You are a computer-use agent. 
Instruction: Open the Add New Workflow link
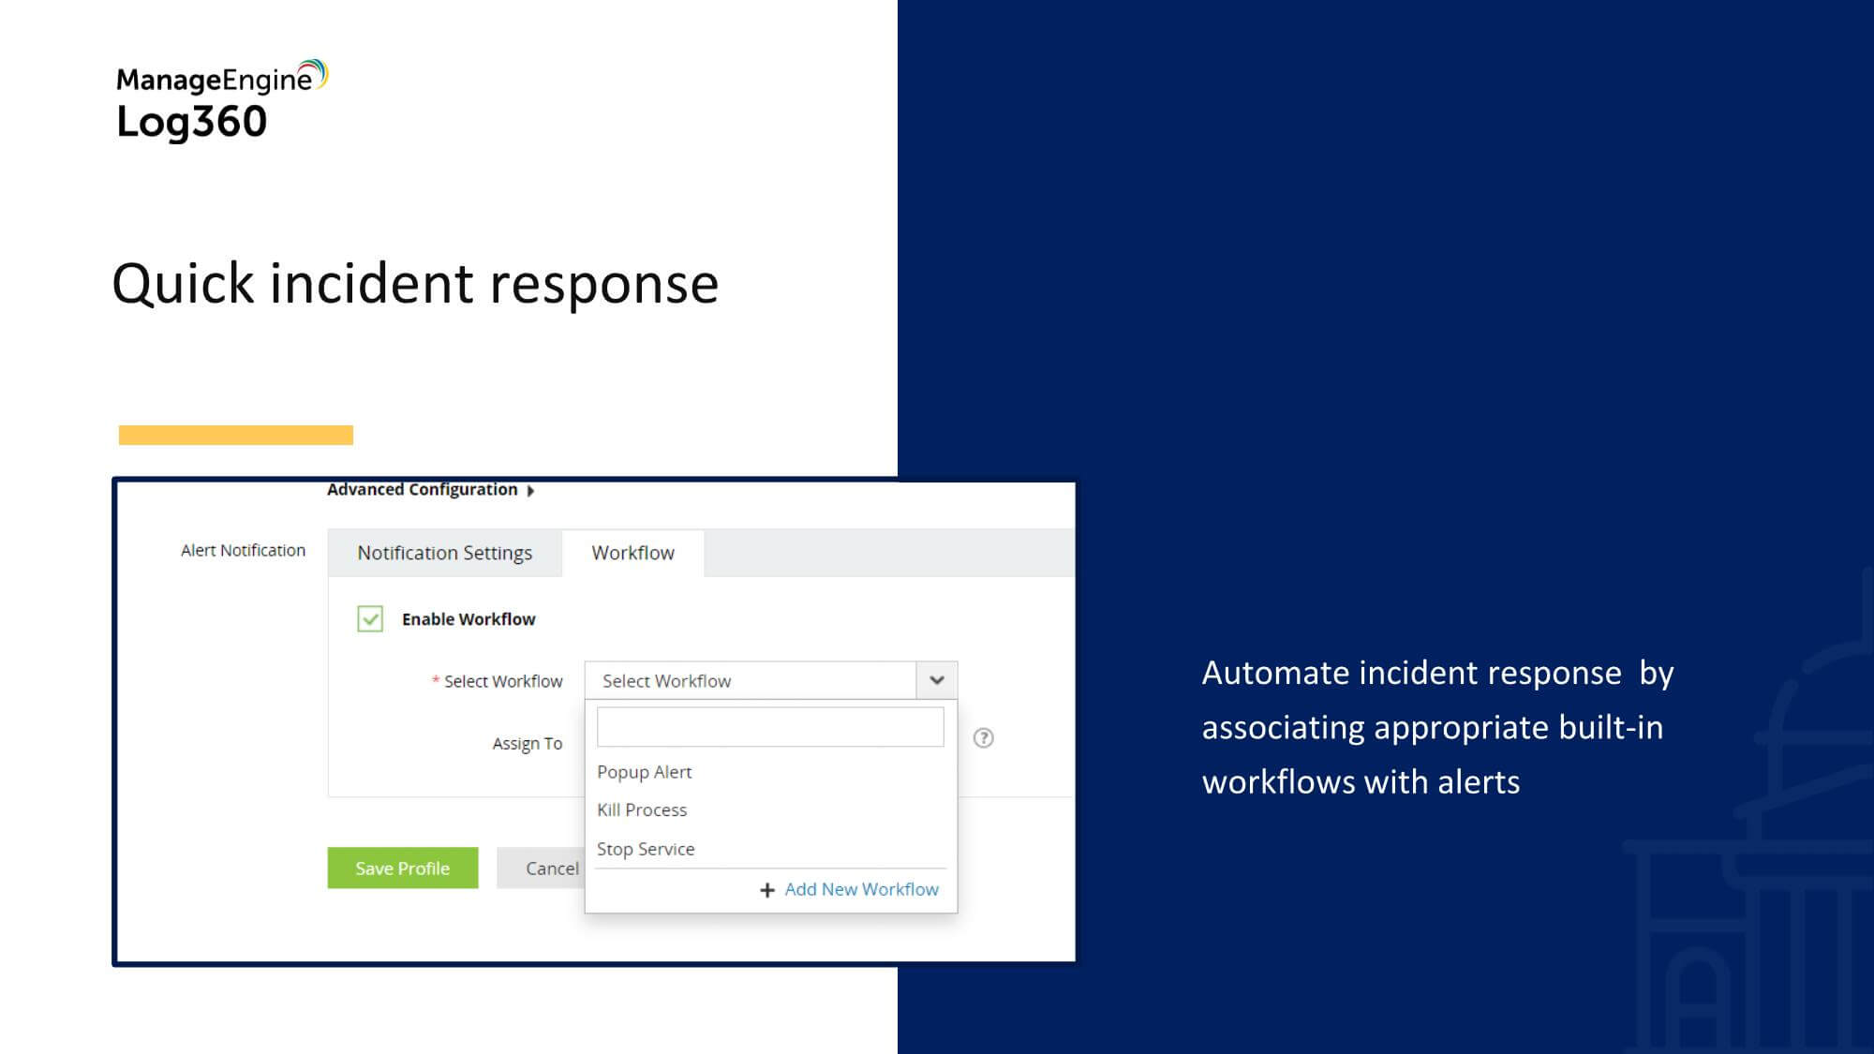pos(861,889)
